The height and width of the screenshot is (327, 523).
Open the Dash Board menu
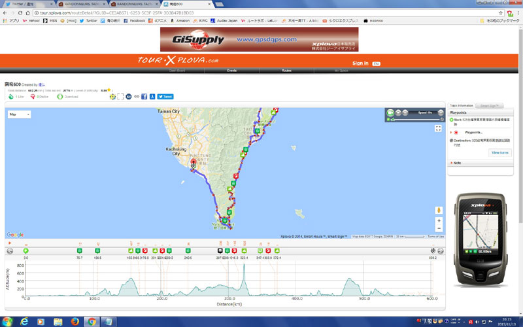pos(177,71)
